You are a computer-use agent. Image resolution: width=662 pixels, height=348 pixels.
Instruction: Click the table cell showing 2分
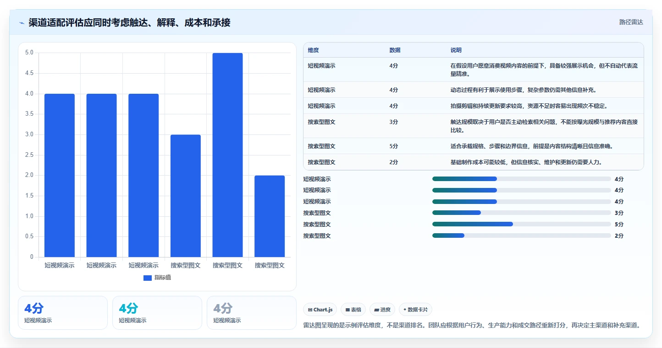pyautogui.click(x=394, y=162)
